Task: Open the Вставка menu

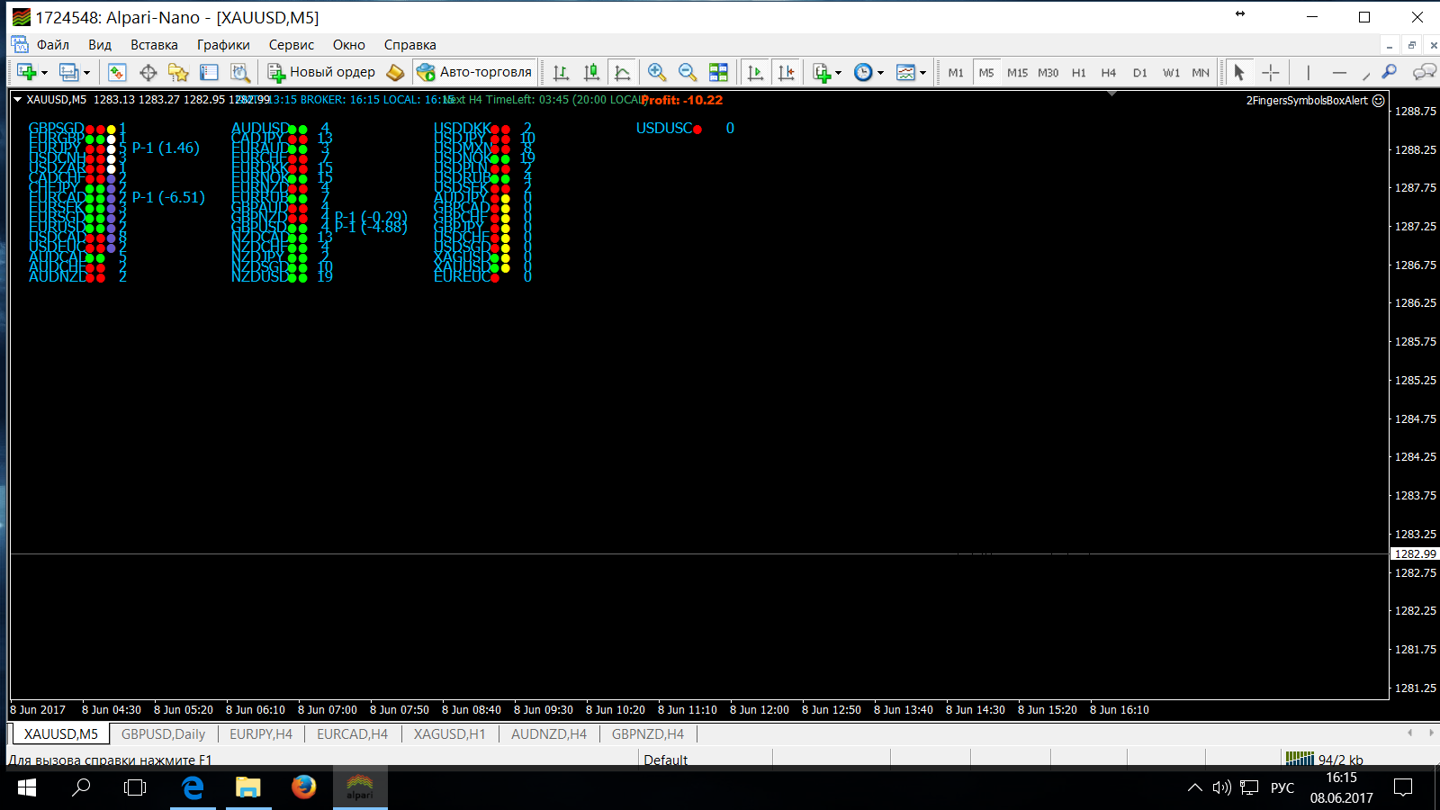Action: [x=154, y=45]
